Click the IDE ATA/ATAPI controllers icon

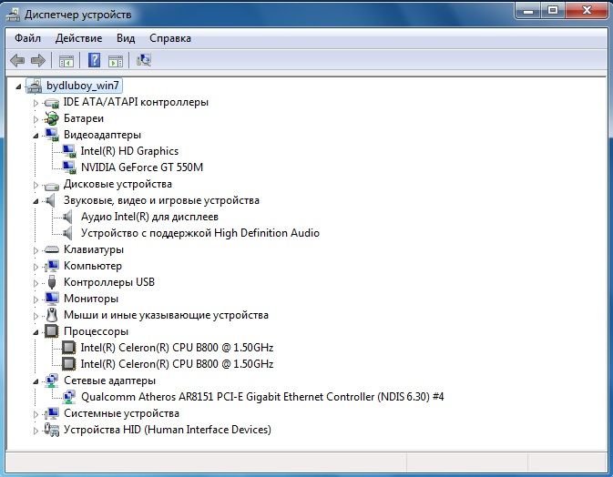tap(51, 103)
